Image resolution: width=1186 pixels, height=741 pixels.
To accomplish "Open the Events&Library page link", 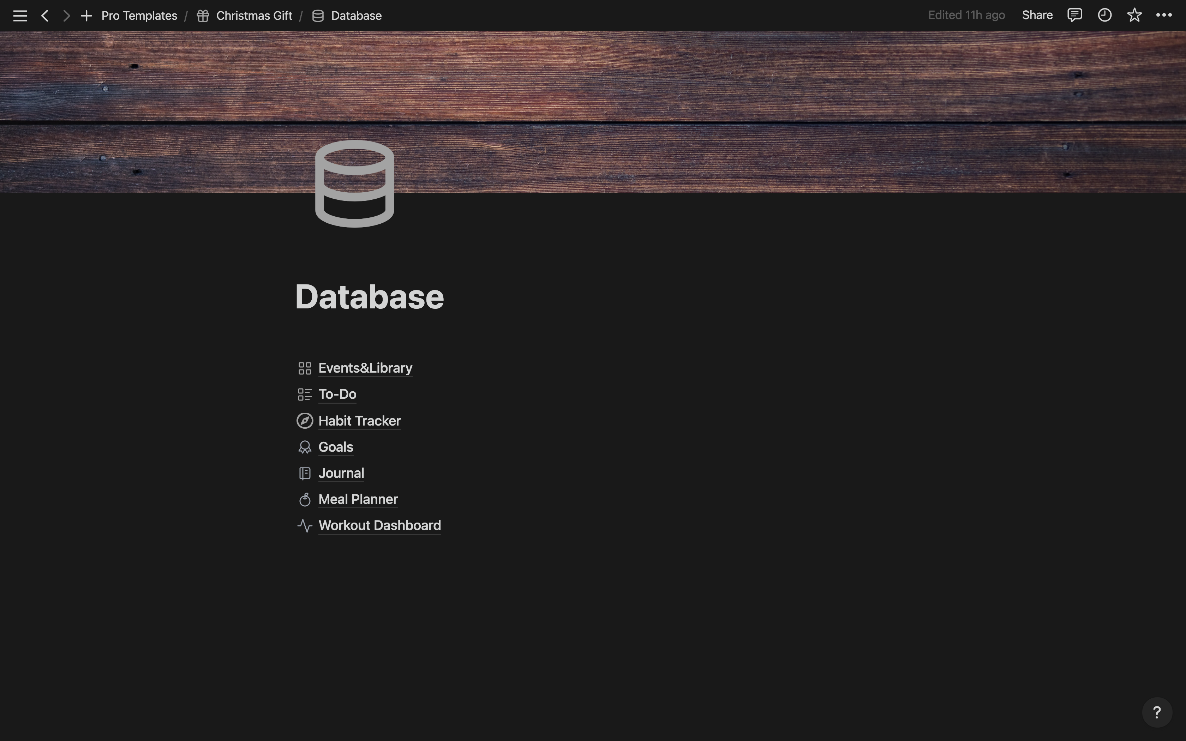I will tap(365, 368).
